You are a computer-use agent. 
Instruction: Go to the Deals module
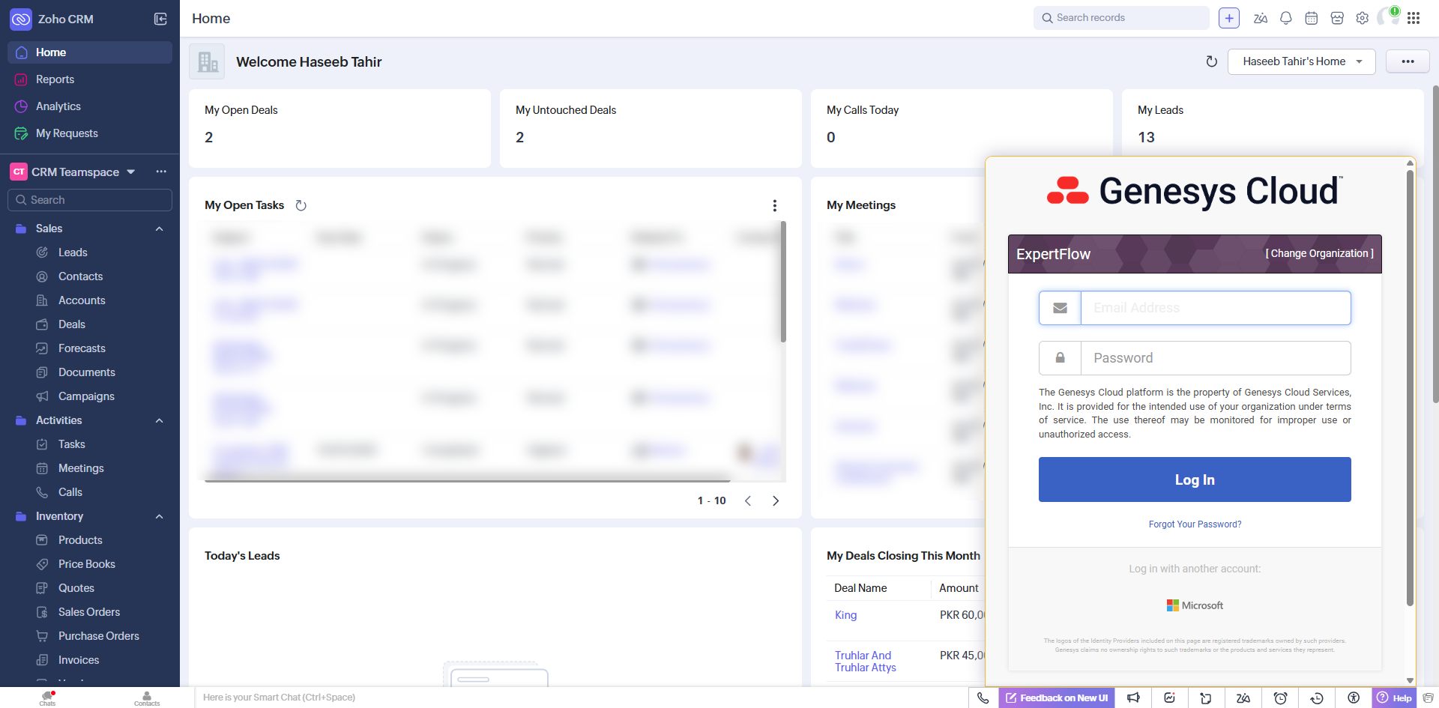(x=72, y=324)
